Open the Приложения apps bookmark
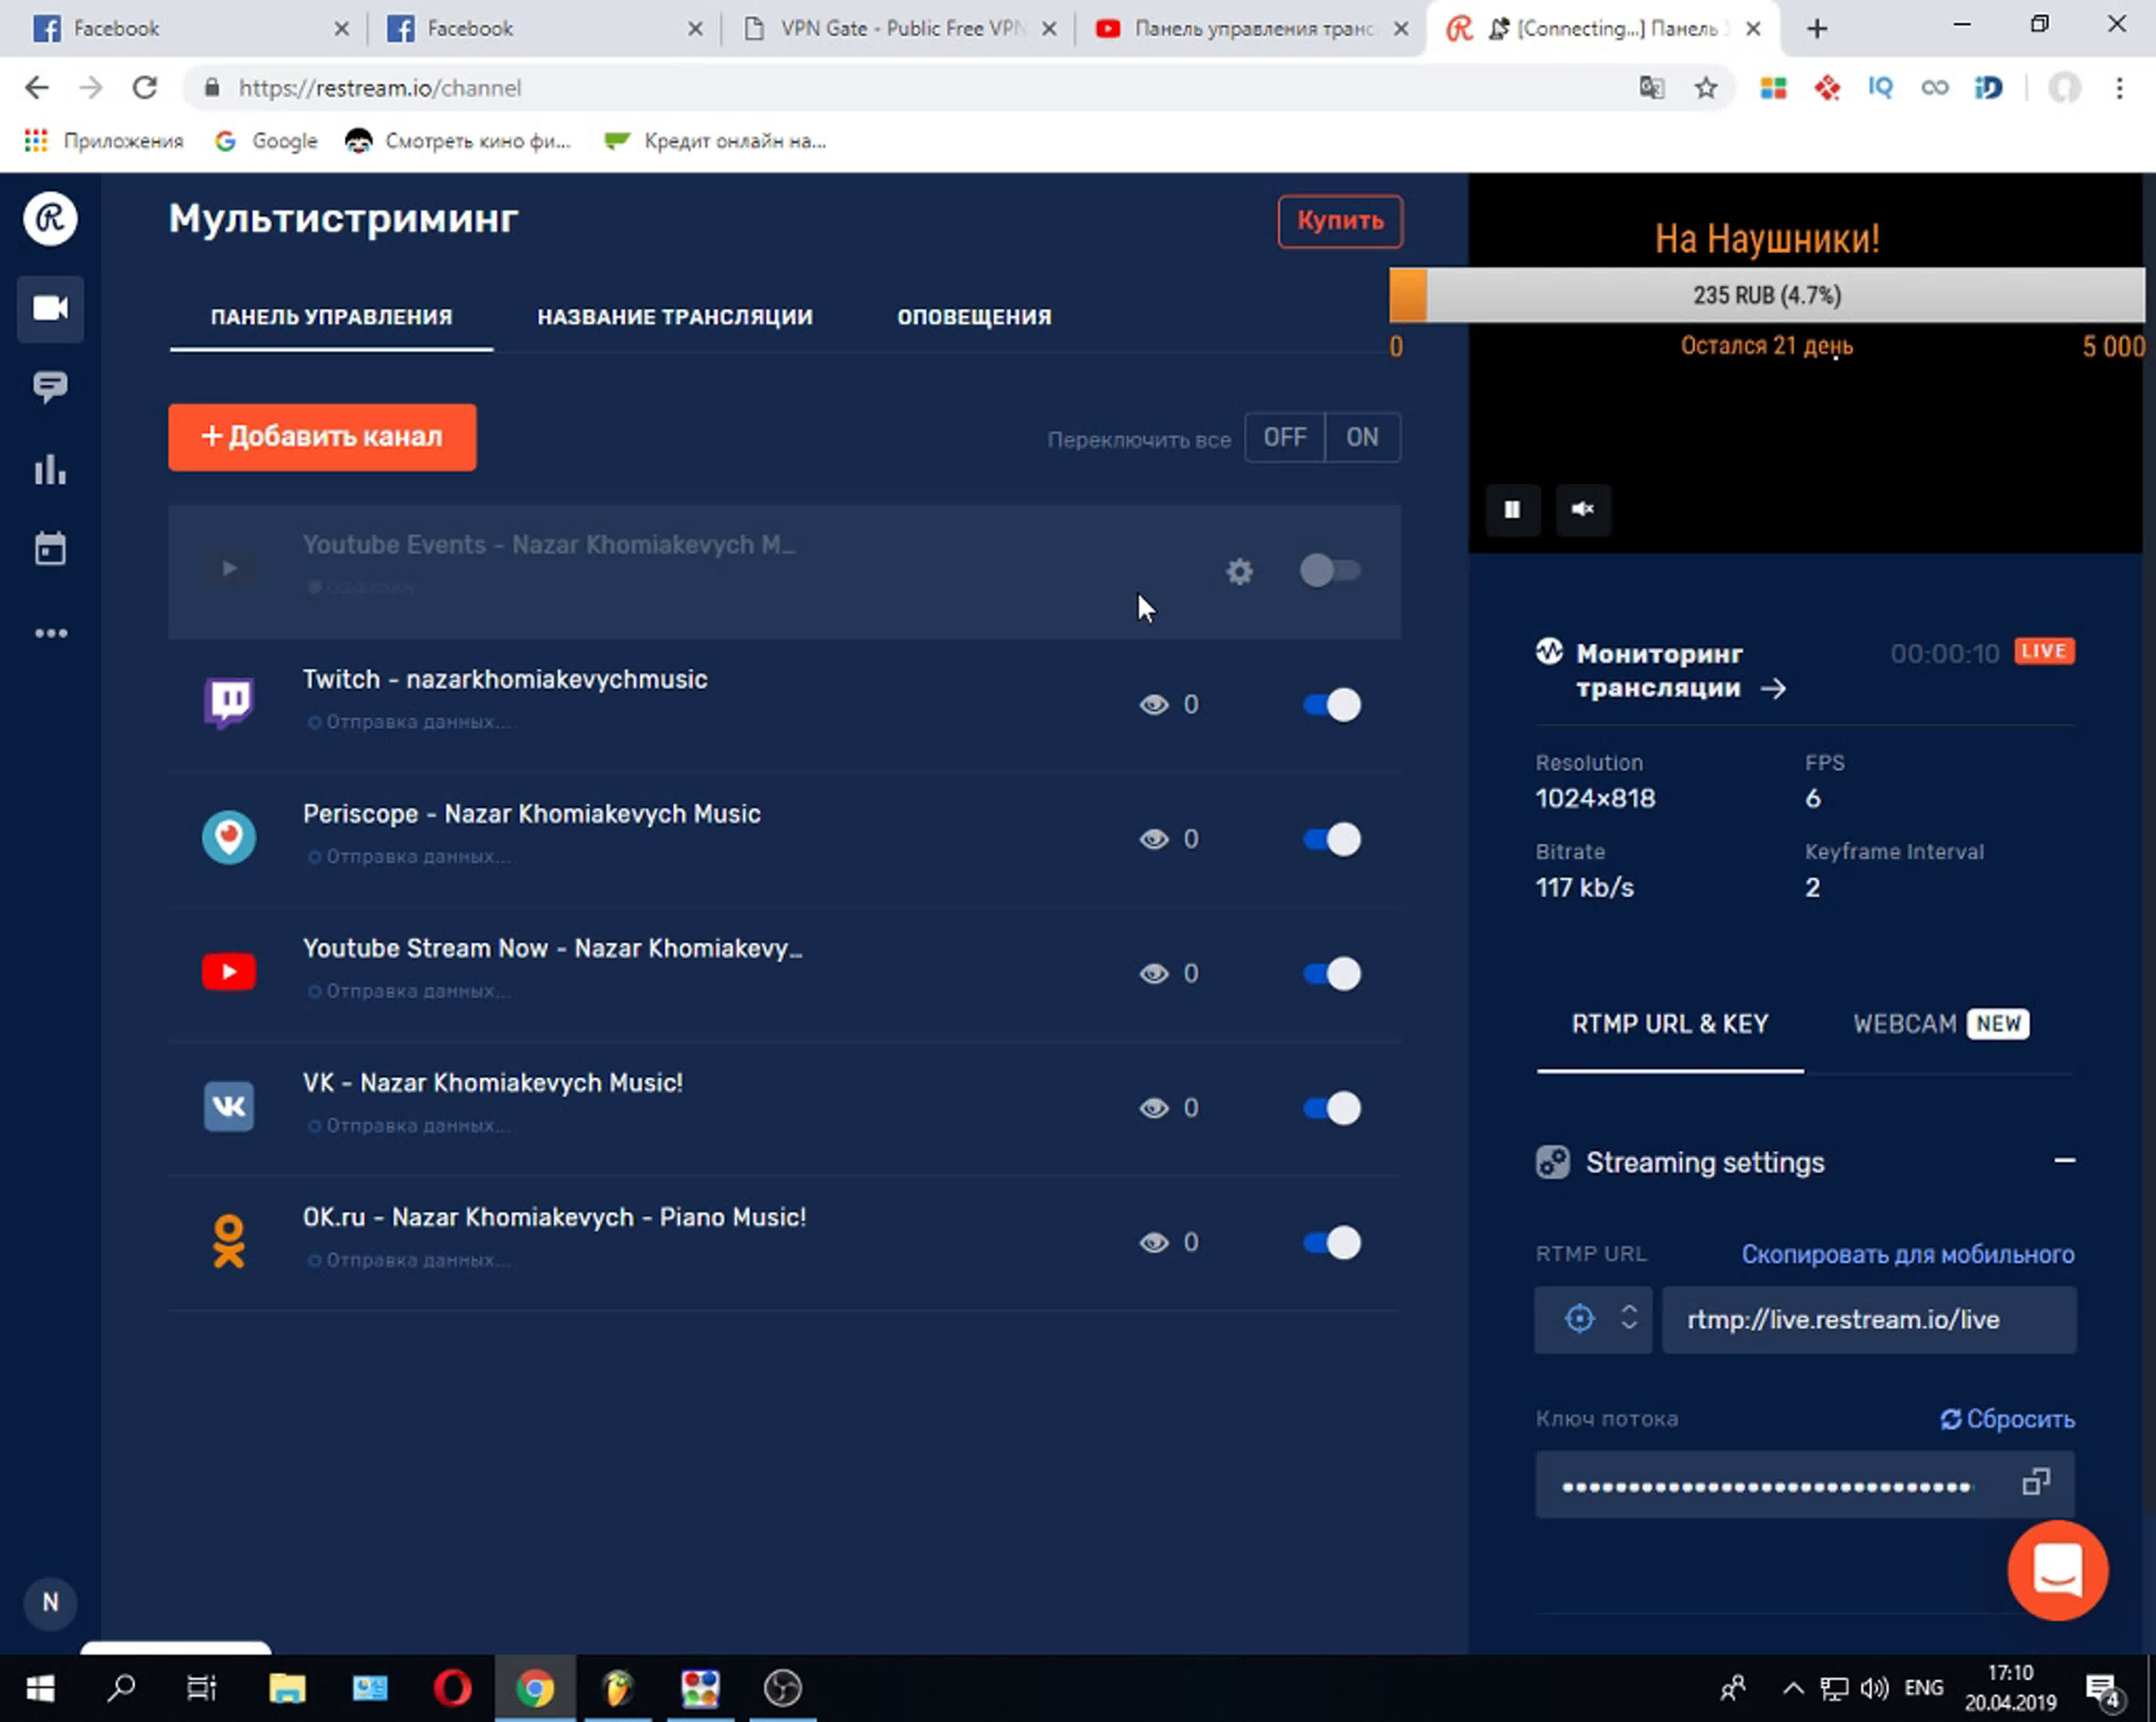 point(104,141)
